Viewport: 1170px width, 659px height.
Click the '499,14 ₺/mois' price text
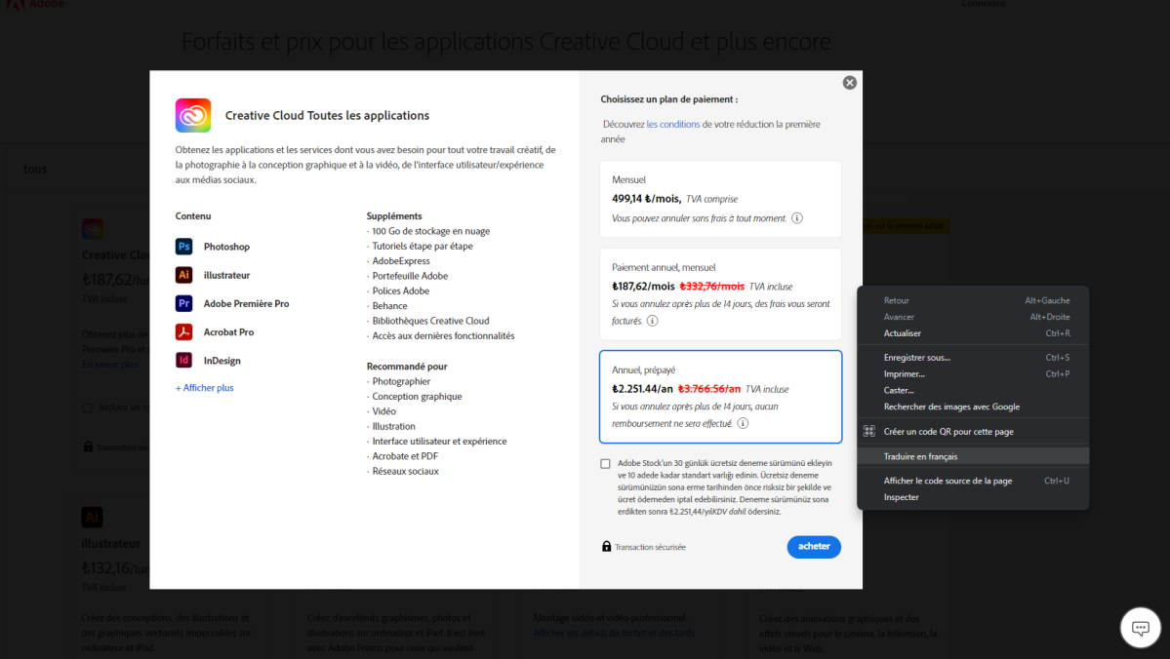coord(646,199)
